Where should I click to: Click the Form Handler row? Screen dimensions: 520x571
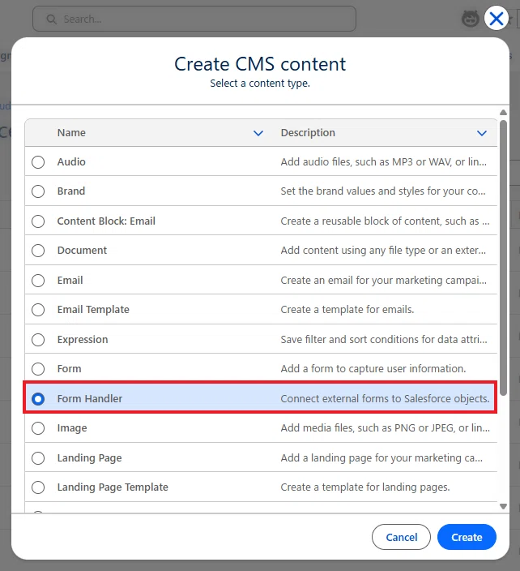click(x=260, y=397)
